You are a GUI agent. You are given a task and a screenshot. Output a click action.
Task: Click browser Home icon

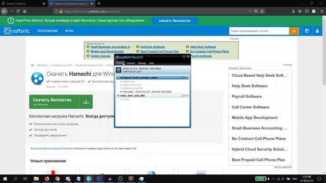(25, 11)
